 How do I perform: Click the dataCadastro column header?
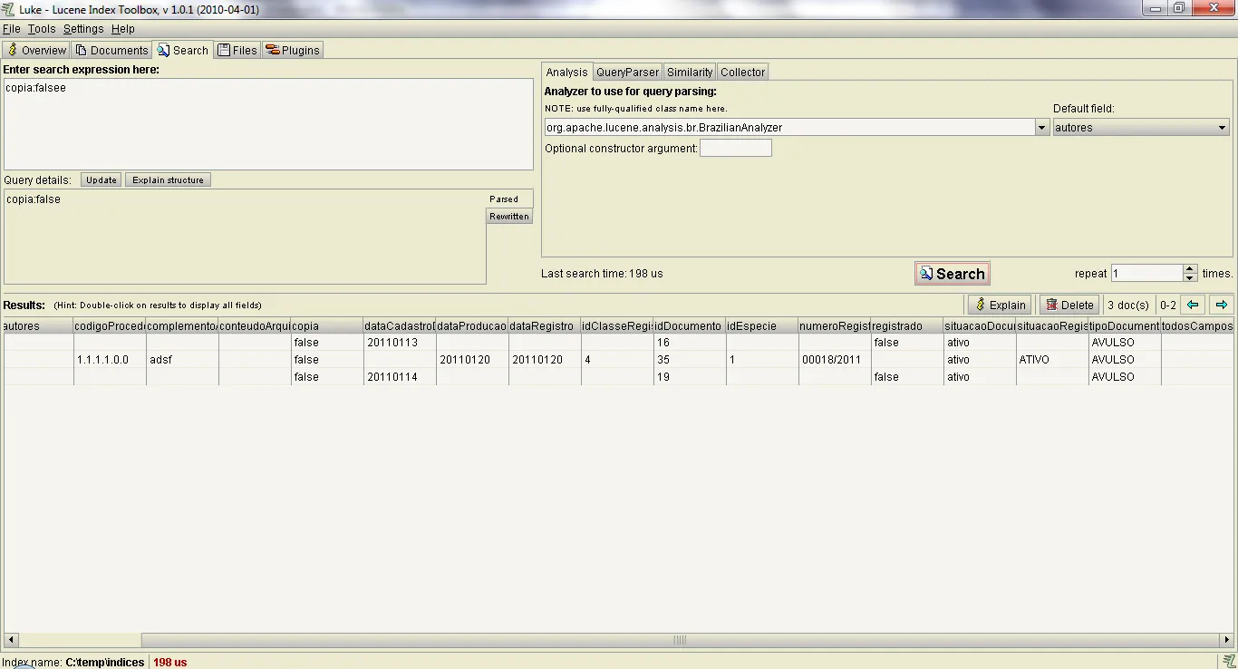pos(400,325)
